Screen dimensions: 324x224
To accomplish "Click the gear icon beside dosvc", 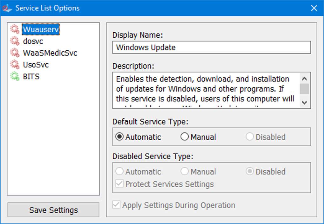I will (x=15, y=41).
